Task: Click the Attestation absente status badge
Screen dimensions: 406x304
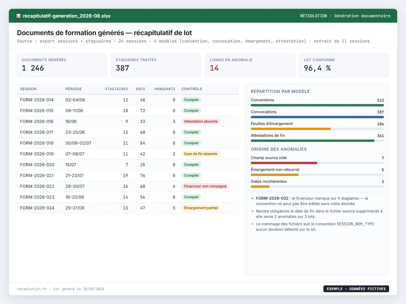Action: 201,122
